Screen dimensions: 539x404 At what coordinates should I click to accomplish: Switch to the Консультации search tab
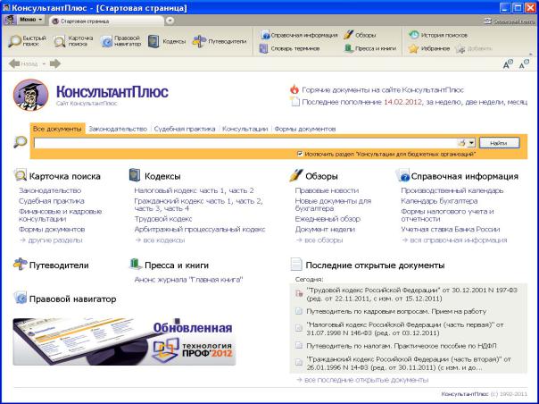click(x=245, y=129)
